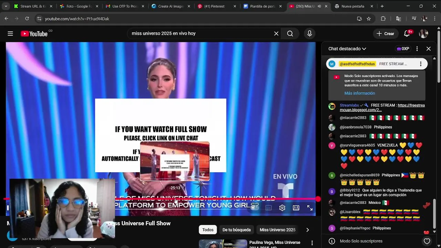Send a heart reaction in chat
This screenshot has width=441, height=248.
point(427,241)
